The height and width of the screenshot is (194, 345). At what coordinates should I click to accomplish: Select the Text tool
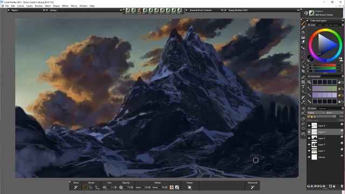coord(303,87)
